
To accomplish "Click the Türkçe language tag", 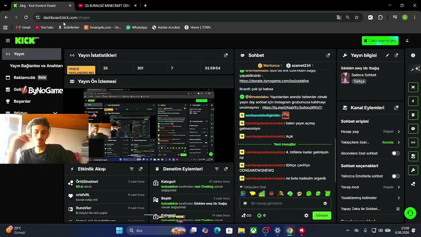I will point(359,81).
